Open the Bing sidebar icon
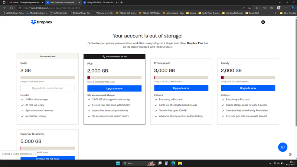This screenshot has height=167, width=297. tap(292, 8)
